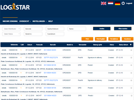Open the Select Status dropdown
Screen dimensions: 134x100
pos(11,34)
